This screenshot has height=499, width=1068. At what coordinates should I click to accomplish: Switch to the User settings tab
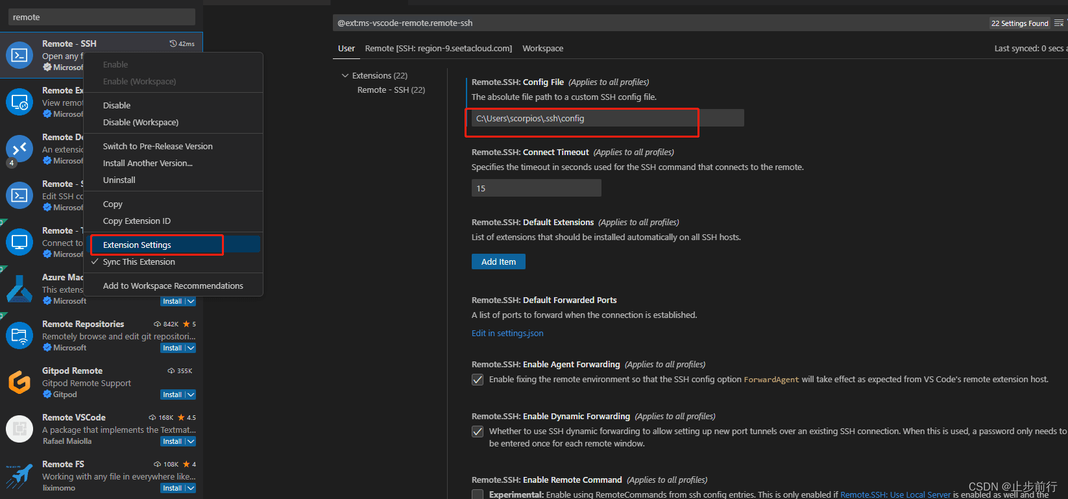pos(346,49)
